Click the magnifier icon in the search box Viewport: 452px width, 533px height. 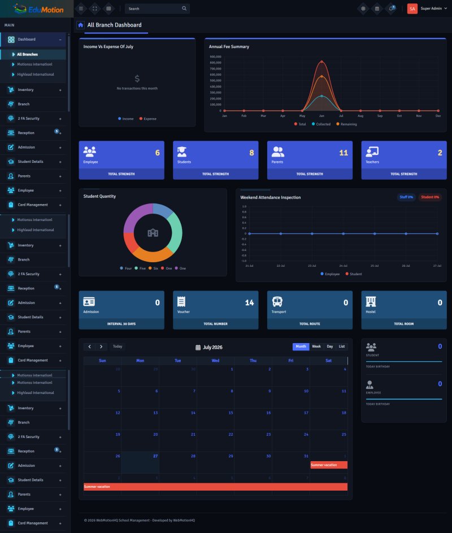184,8
